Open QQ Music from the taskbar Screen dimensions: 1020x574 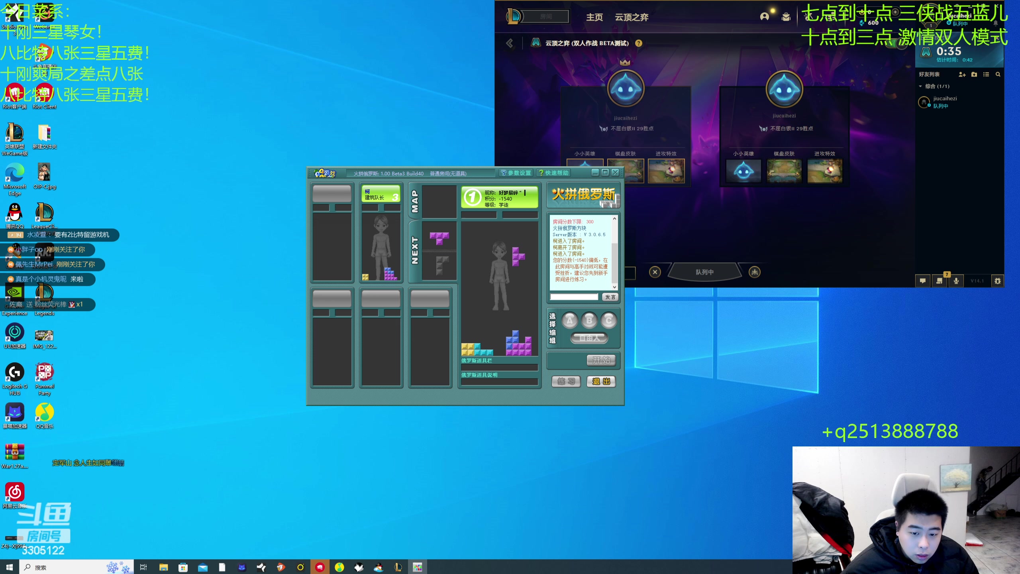click(339, 567)
